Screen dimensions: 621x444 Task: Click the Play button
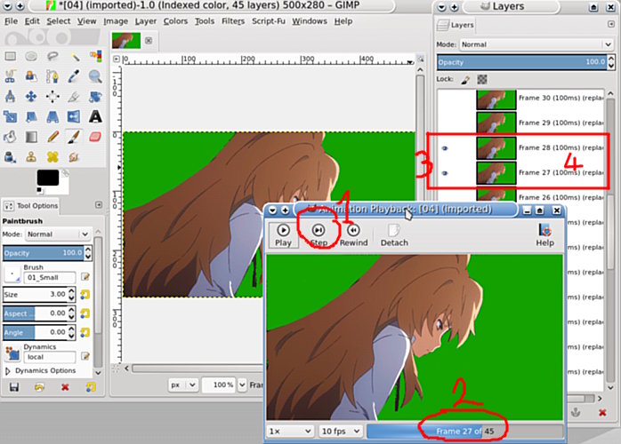click(283, 235)
